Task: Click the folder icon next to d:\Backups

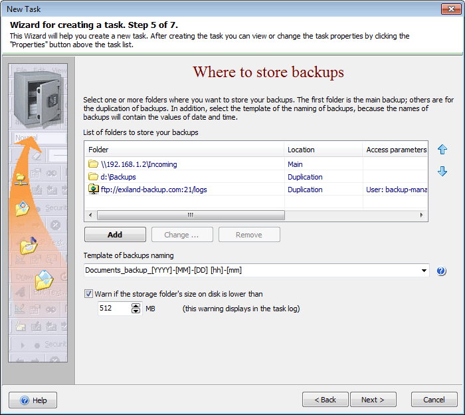Action: coord(93,177)
